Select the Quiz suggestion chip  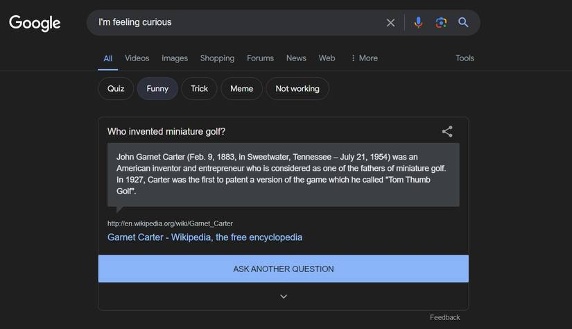pyautogui.click(x=116, y=89)
